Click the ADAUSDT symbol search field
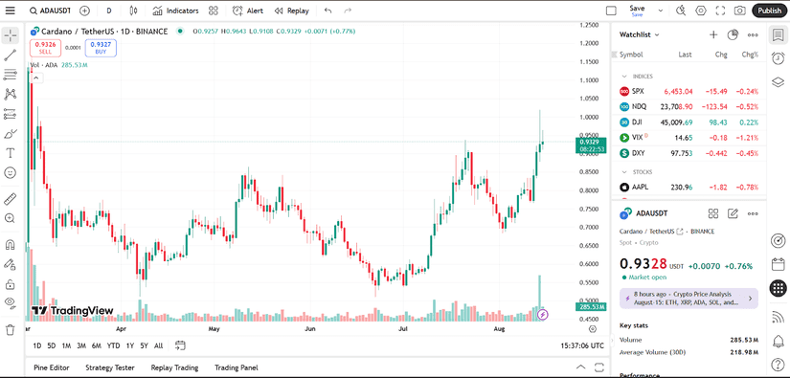 tap(51, 11)
